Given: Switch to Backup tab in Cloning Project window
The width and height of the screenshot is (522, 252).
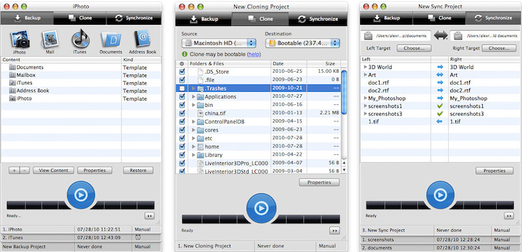Looking at the screenshot, I should coord(204,20).
